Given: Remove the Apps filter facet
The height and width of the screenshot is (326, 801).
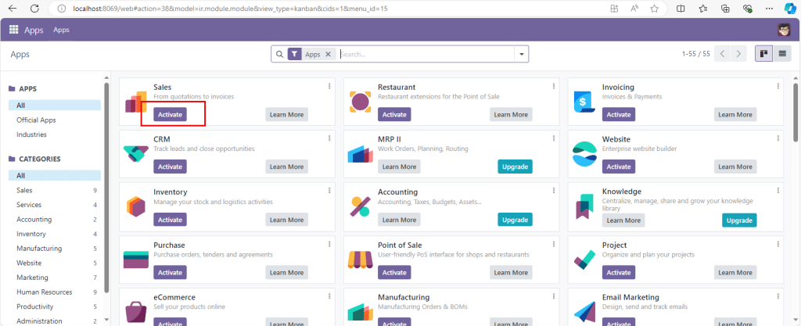Looking at the screenshot, I should 328,54.
